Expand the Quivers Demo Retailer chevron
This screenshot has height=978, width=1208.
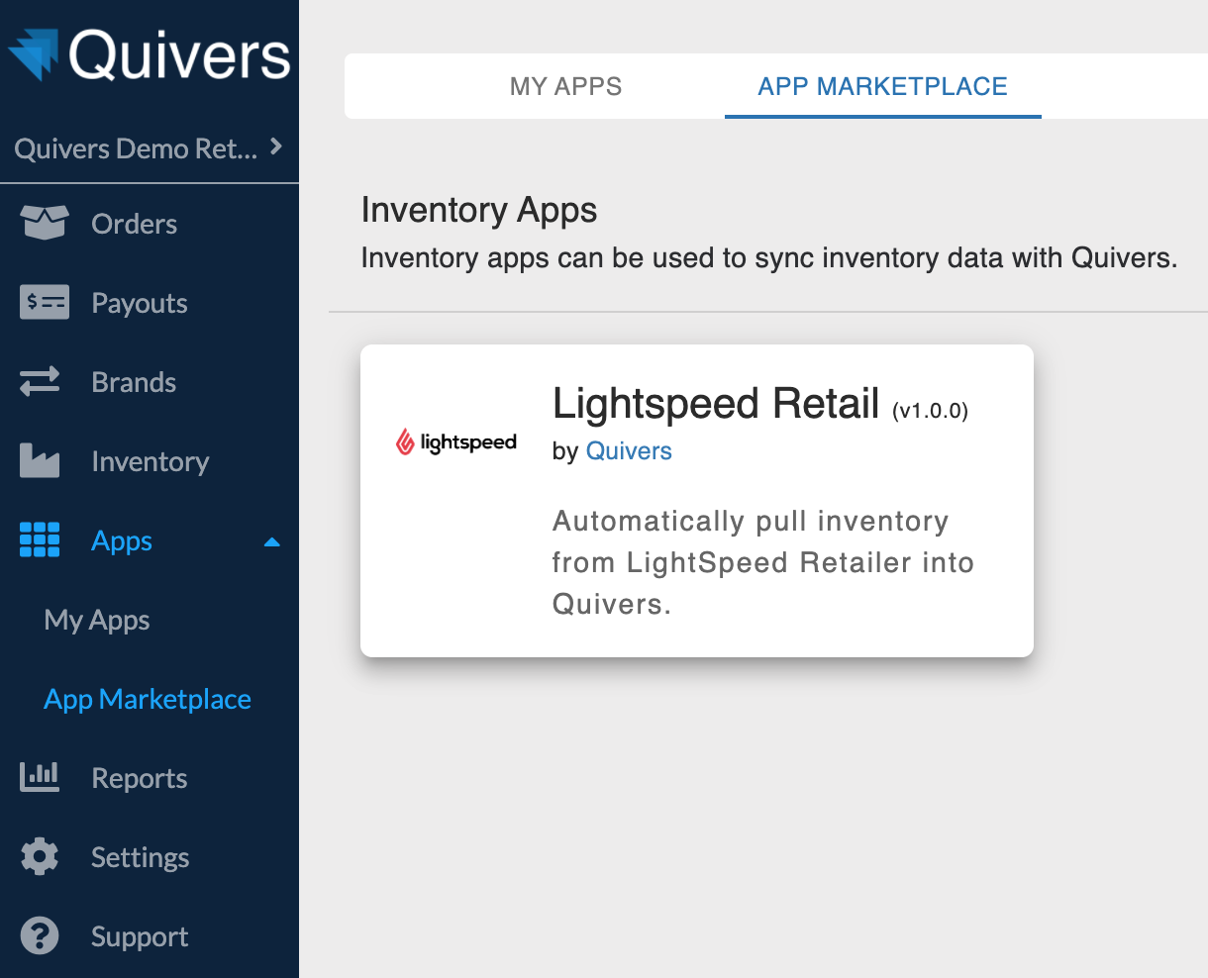tap(276, 147)
